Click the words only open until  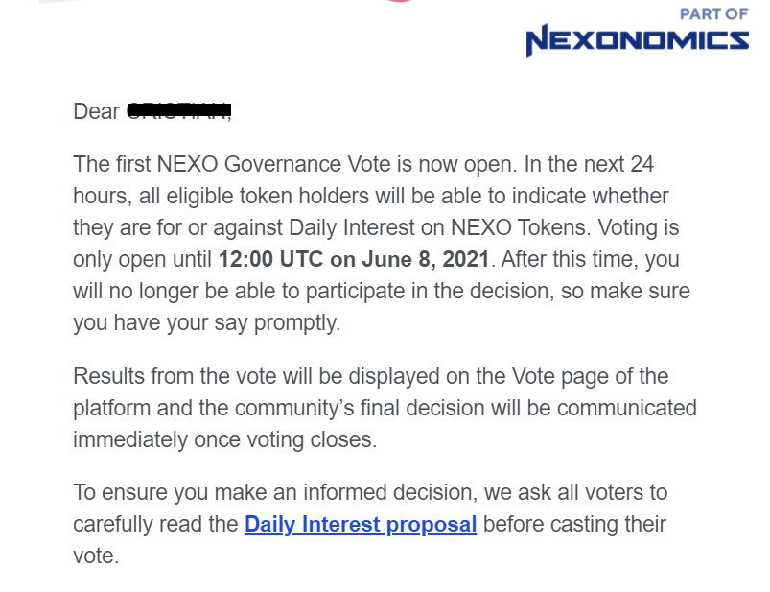(143, 259)
